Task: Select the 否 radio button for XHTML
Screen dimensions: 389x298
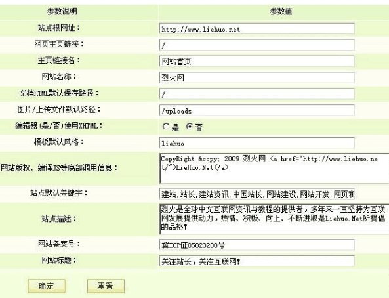Action: coord(190,127)
